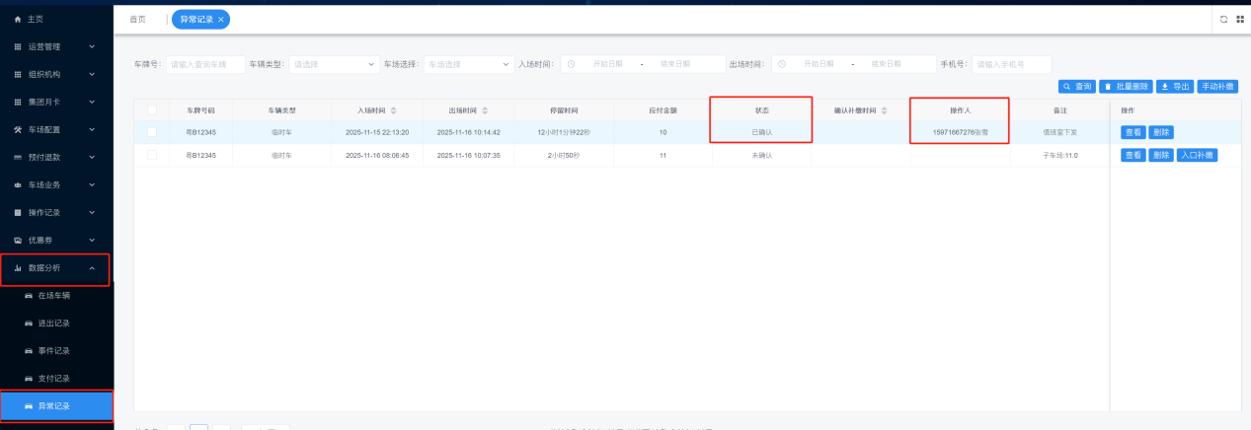Click the car icon of 进出记录
The image size is (1251, 430).
(x=29, y=323)
